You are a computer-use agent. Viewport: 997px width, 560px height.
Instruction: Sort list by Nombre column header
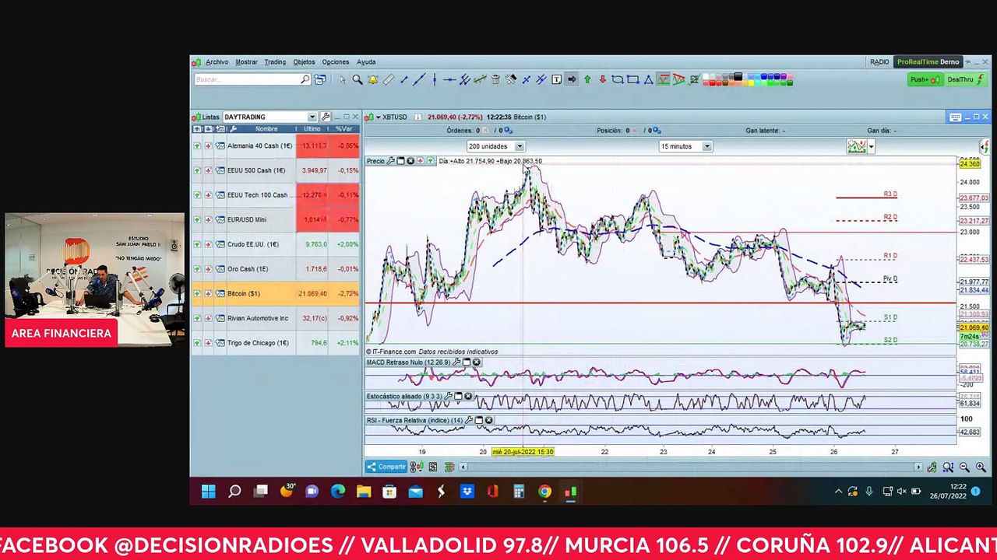click(266, 129)
